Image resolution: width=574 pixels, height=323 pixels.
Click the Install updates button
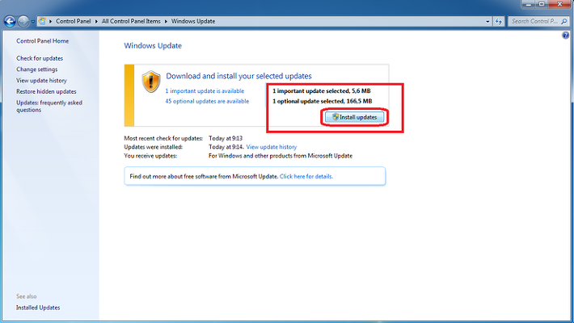354,117
